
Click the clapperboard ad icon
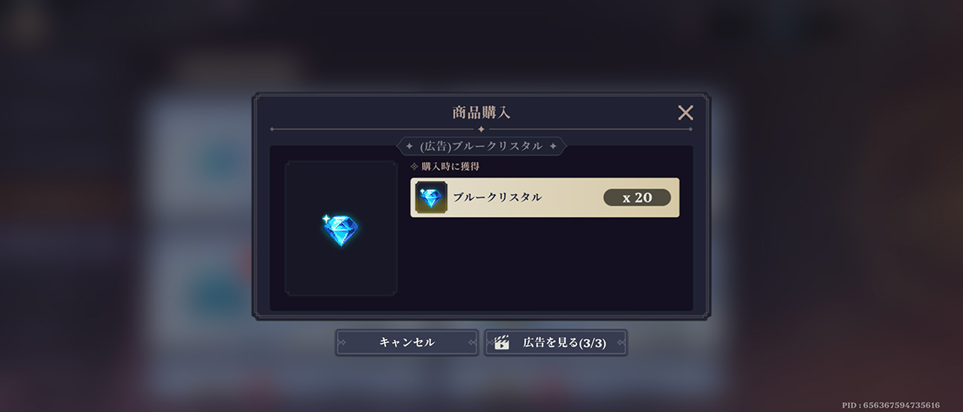501,343
